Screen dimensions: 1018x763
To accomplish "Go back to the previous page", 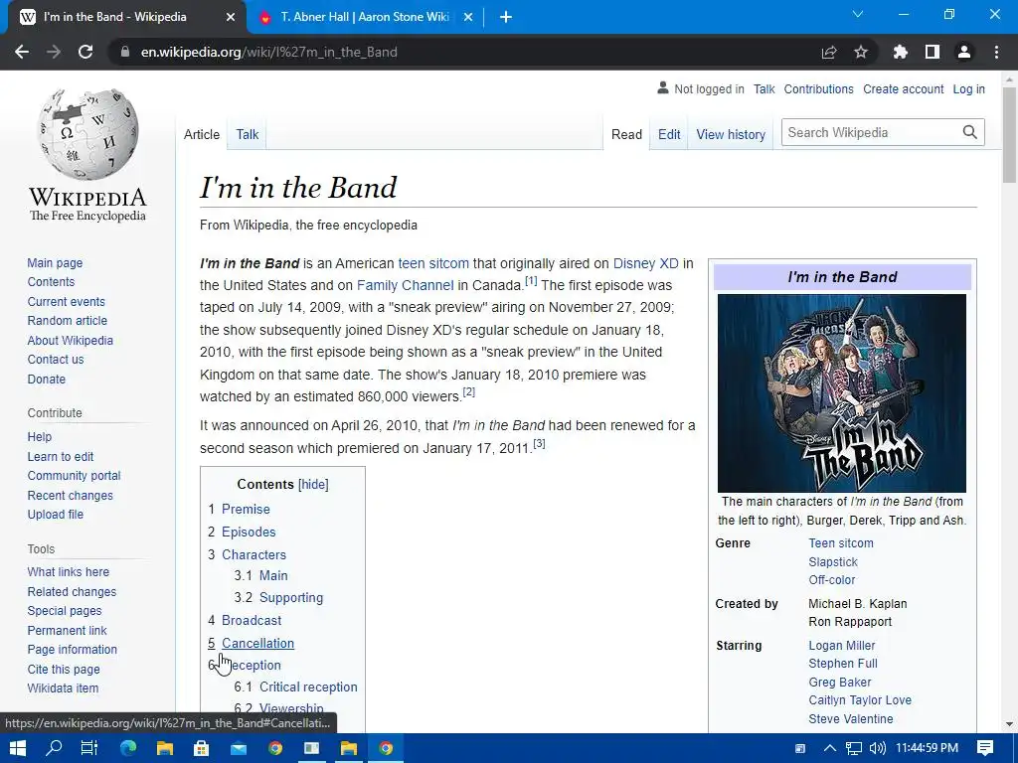I will (22, 52).
